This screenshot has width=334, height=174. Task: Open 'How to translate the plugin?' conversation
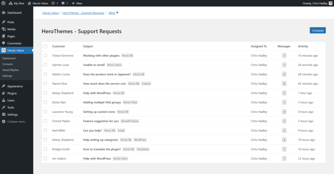102,149
